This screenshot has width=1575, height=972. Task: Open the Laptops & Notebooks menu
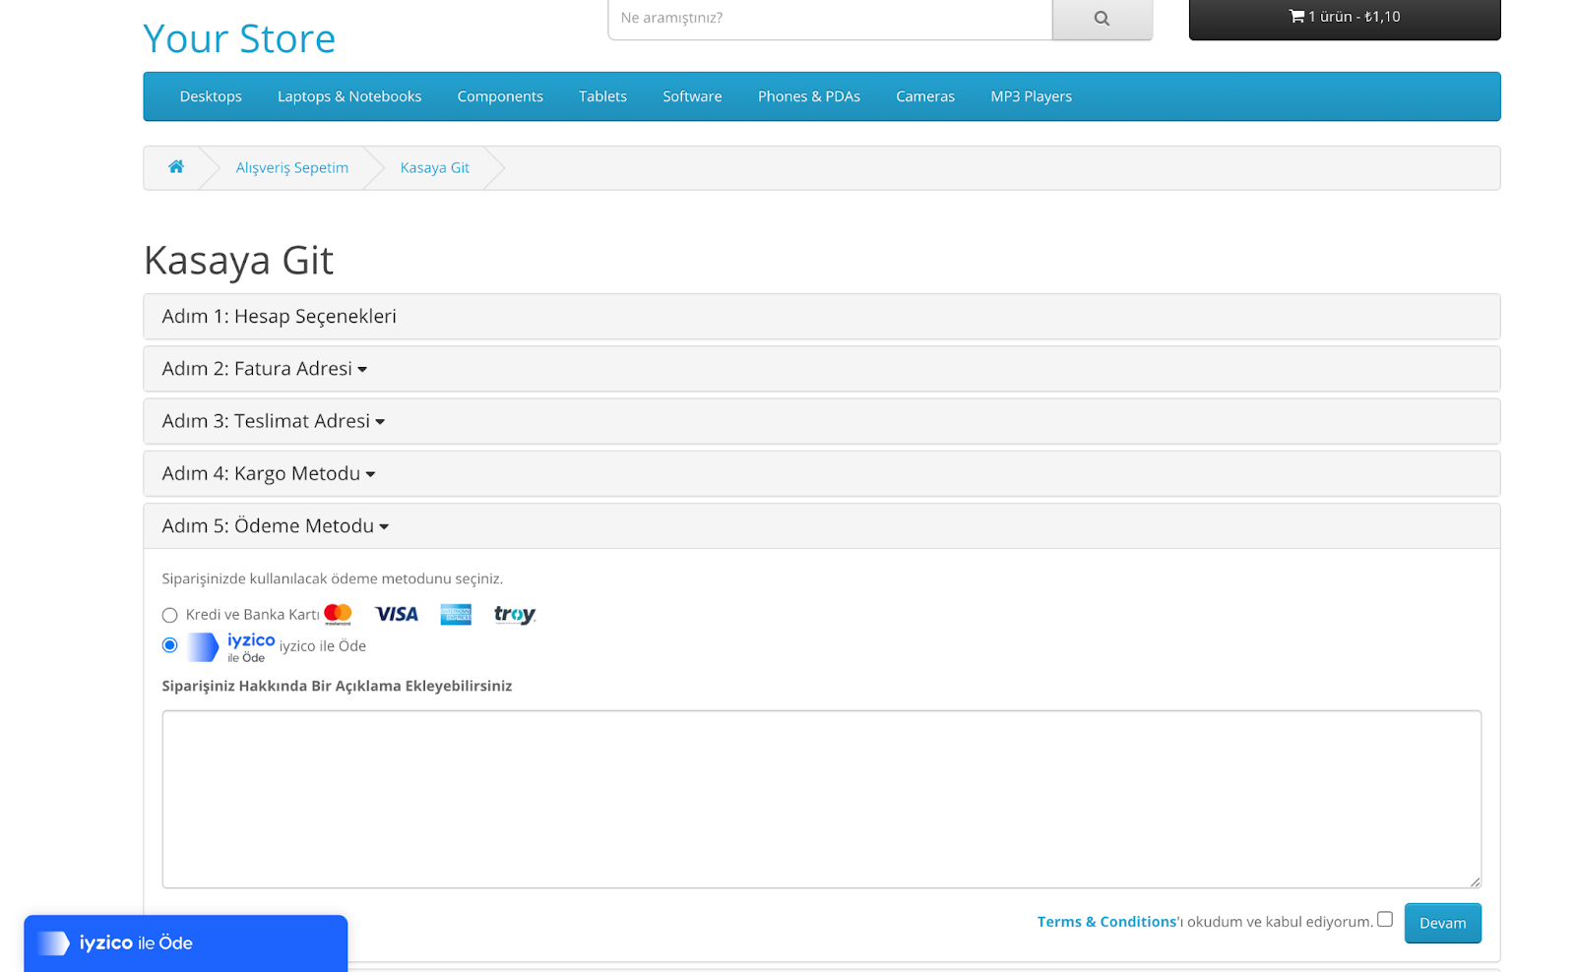coord(349,96)
